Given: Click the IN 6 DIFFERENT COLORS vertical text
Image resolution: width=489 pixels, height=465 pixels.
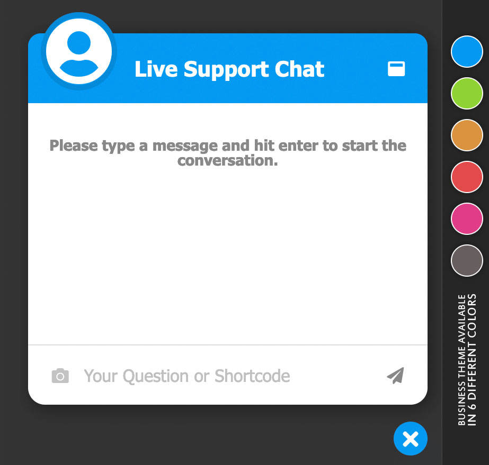Looking at the screenshot, I should click(472, 360).
